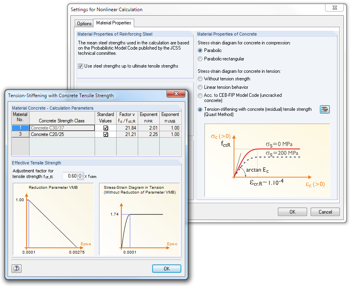Switch to the Options tab
351x286 pixels.
(84, 23)
